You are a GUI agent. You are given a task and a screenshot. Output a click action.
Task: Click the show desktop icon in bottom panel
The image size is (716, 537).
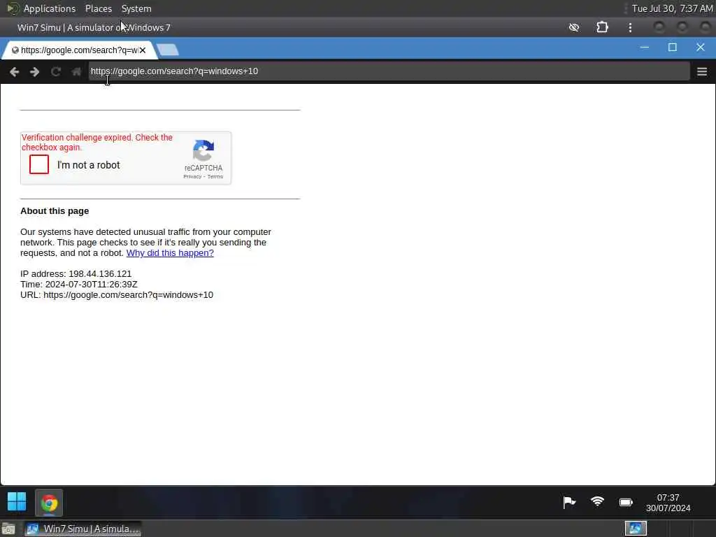(8, 529)
